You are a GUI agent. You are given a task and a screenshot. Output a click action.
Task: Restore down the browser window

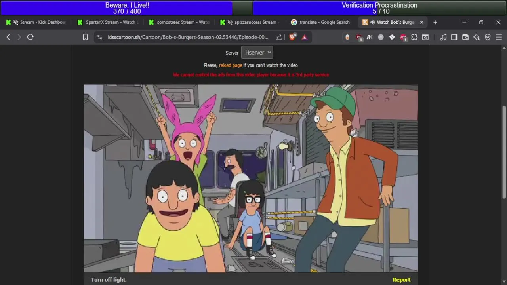pos(481,22)
